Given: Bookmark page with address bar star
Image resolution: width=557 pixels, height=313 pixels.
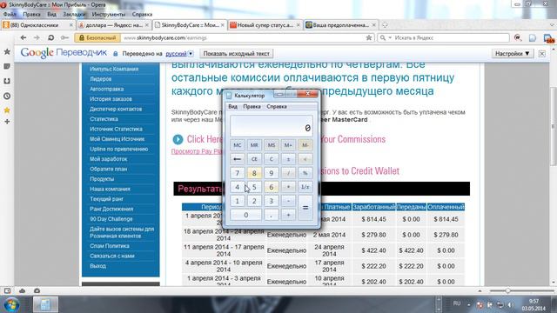Looking at the screenshot, I should [x=369, y=37].
